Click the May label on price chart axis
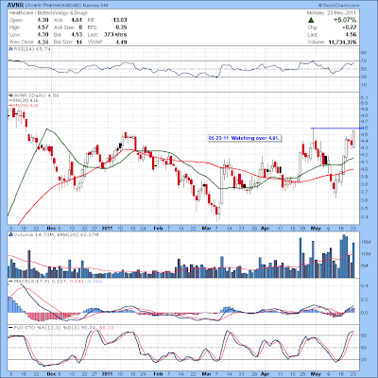The image size is (378, 378). click(316, 229)
